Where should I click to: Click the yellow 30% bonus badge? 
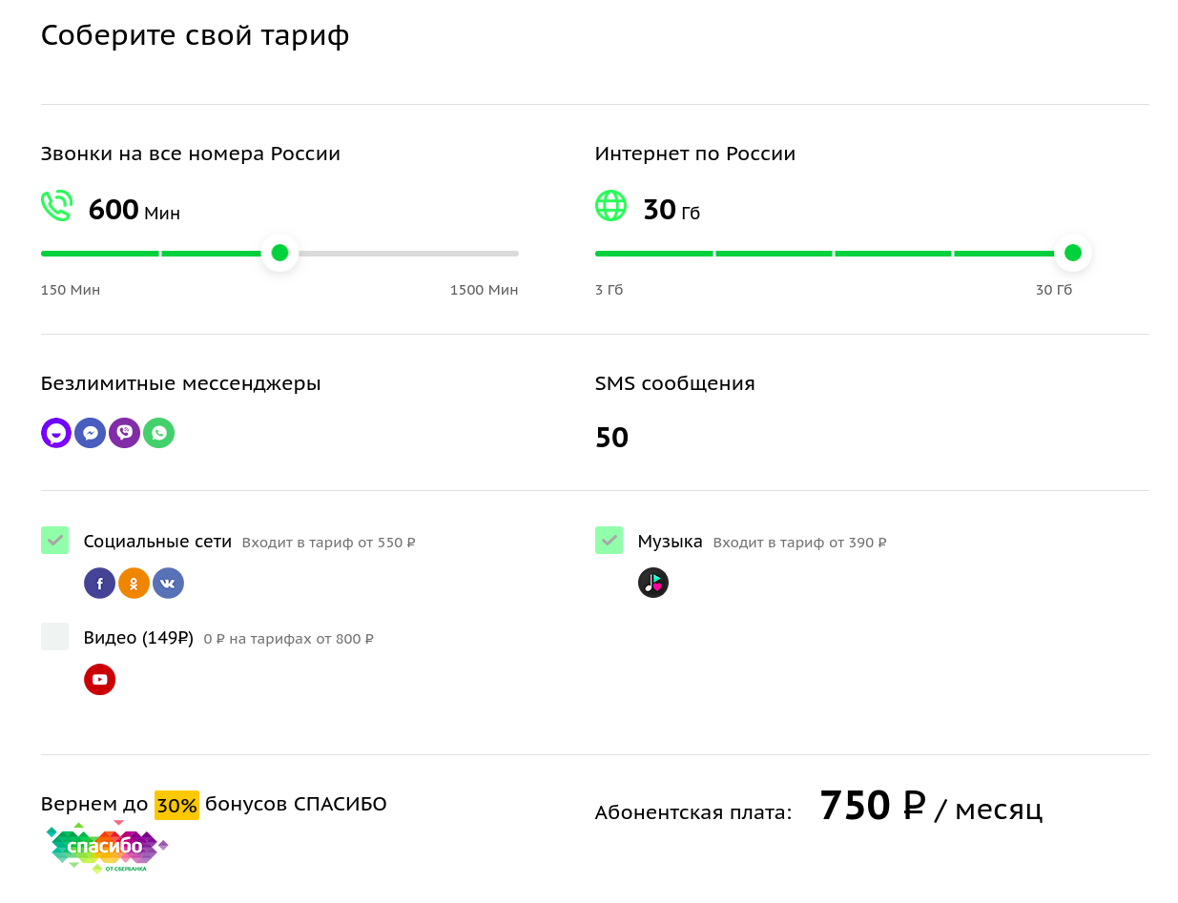click(x=176, y=805)
